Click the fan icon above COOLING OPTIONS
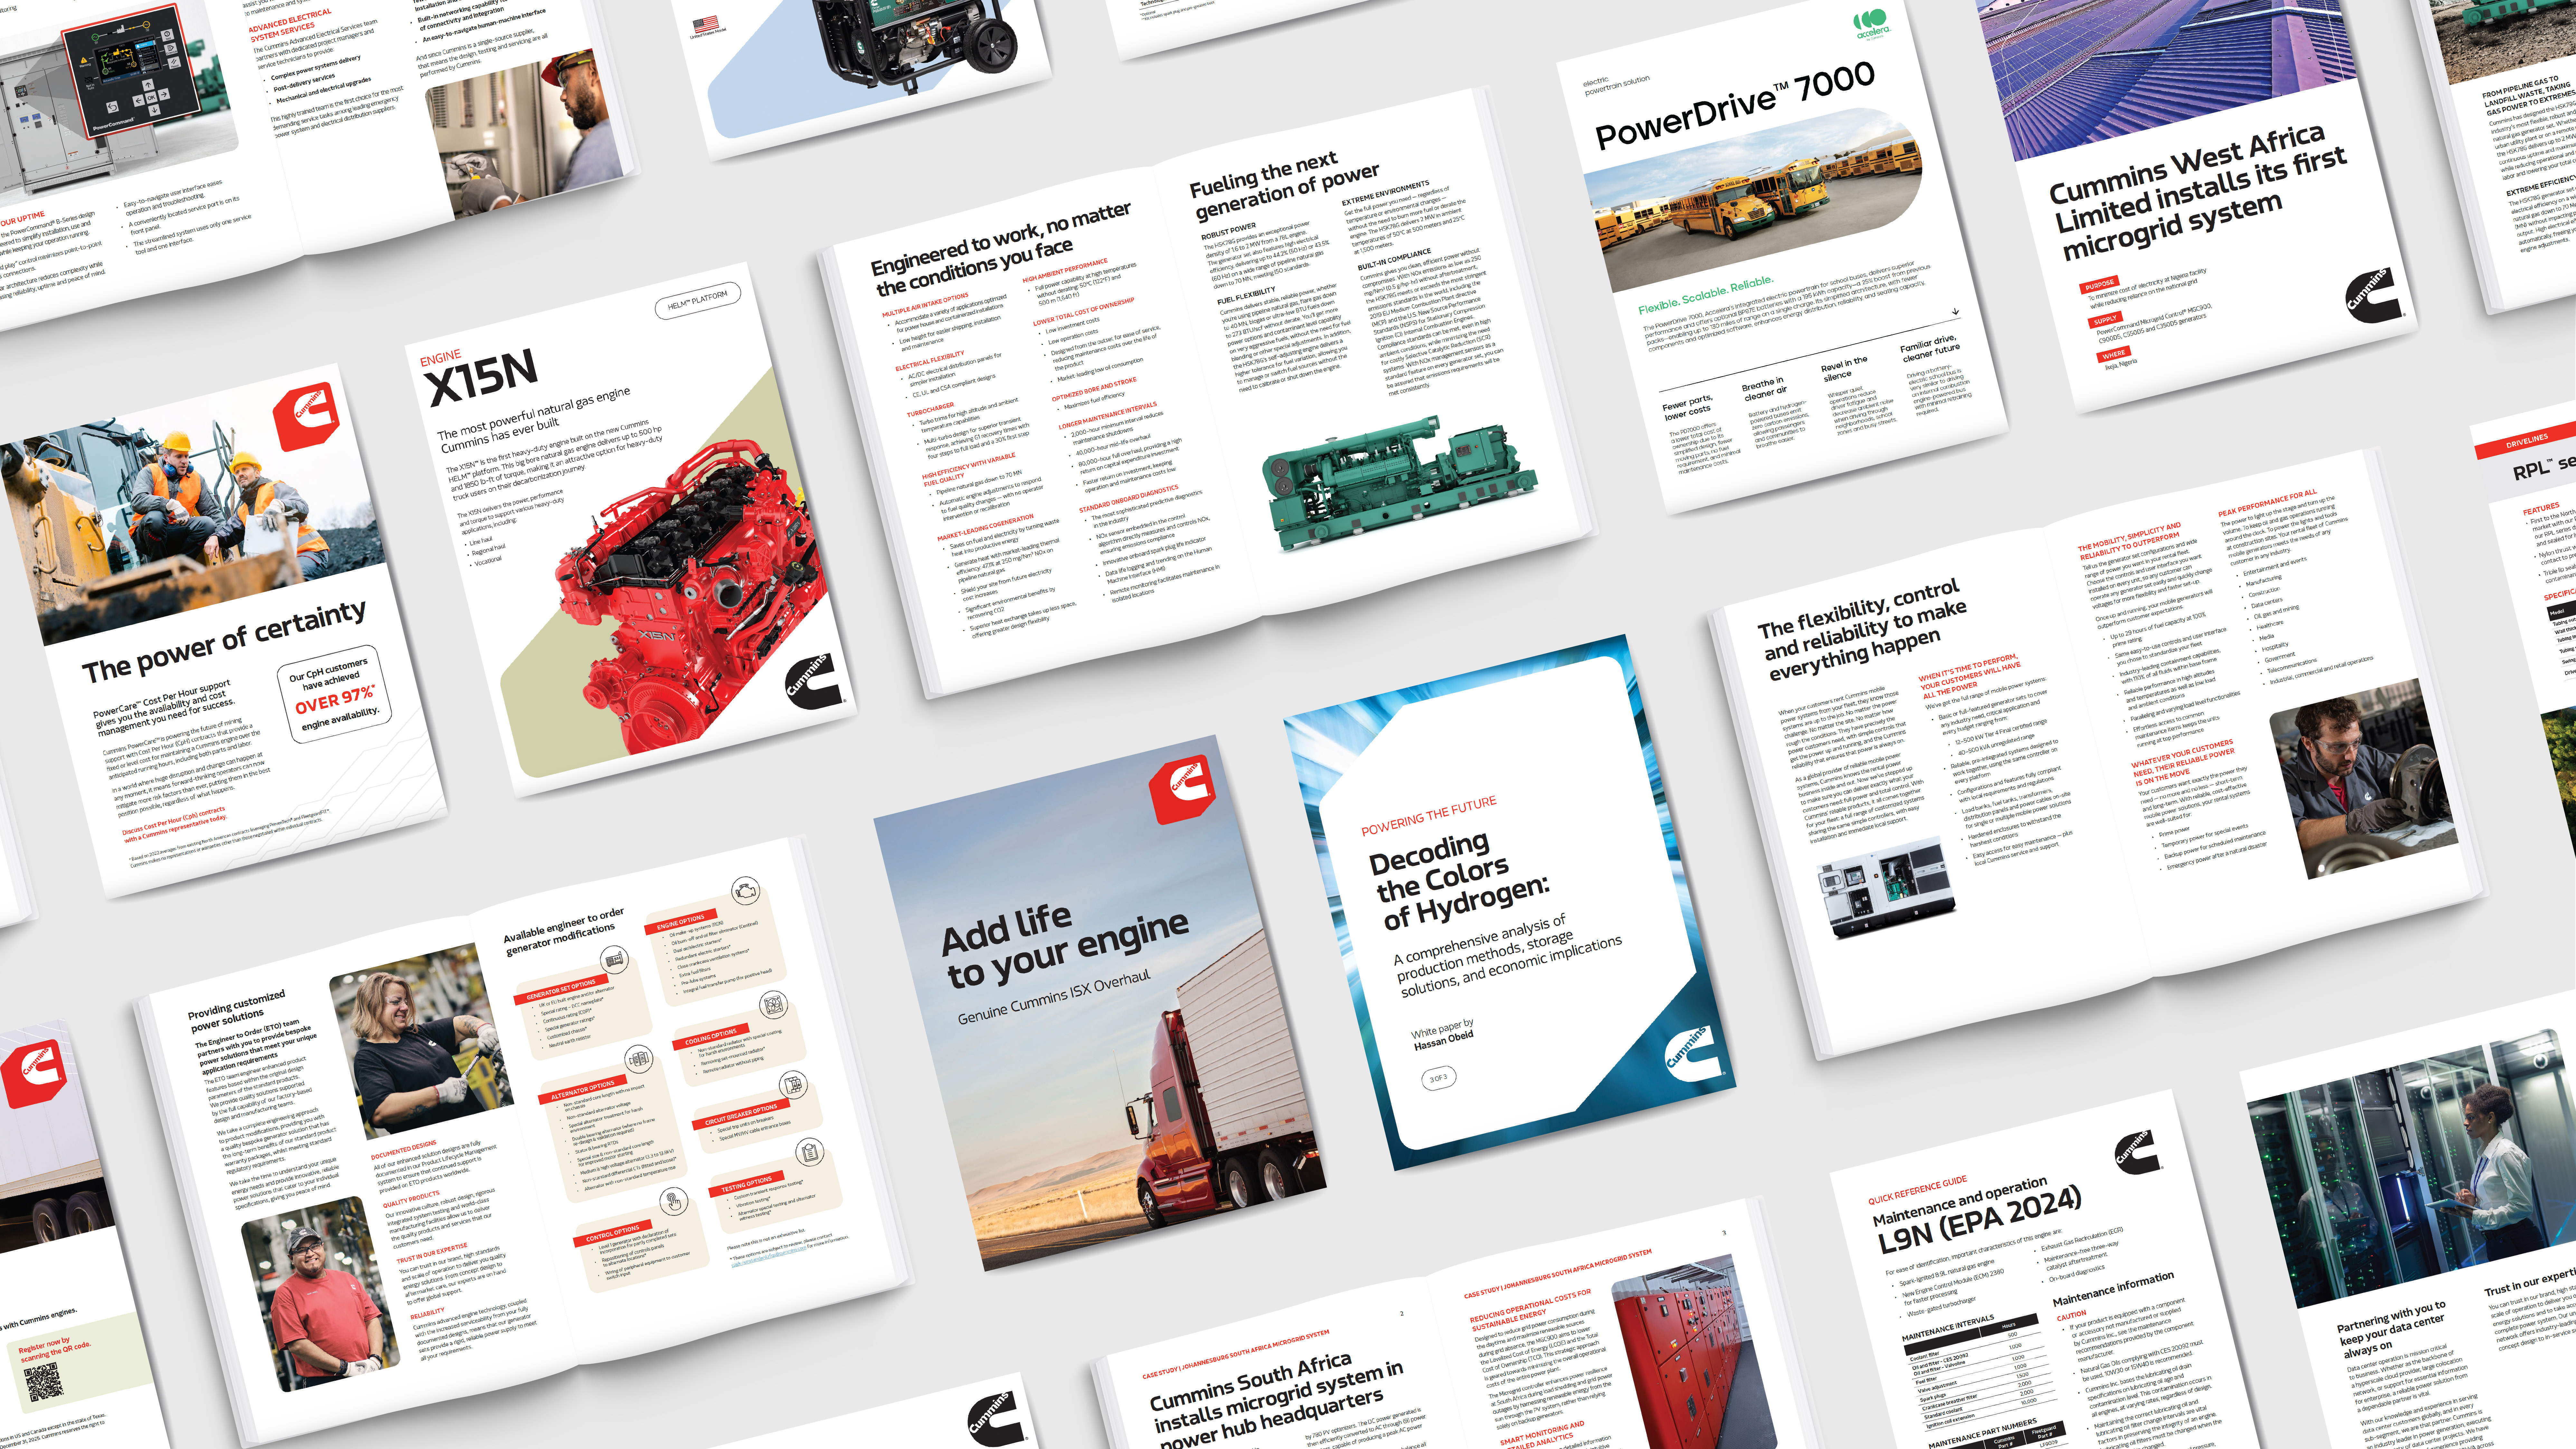The width and height of the screenshot is (2576, 1449). [774, 1005]
